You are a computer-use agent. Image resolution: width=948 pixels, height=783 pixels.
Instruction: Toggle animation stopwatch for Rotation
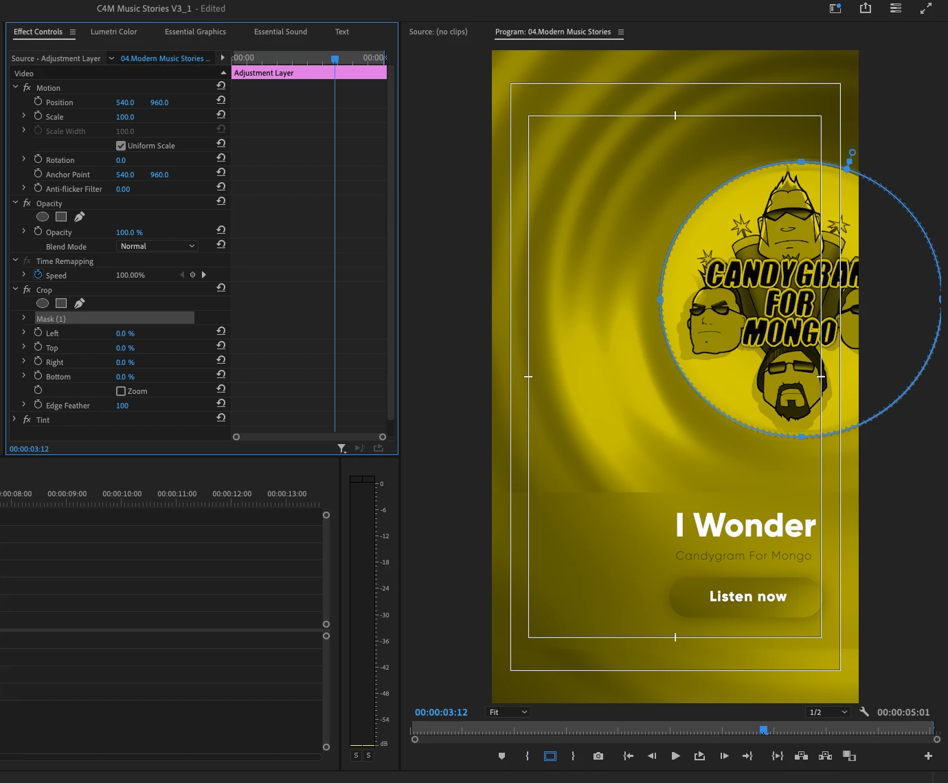tap(38, 159)
